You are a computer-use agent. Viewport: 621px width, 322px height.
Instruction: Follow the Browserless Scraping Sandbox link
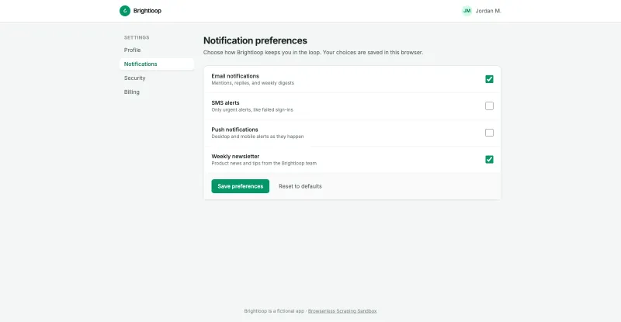342,311
